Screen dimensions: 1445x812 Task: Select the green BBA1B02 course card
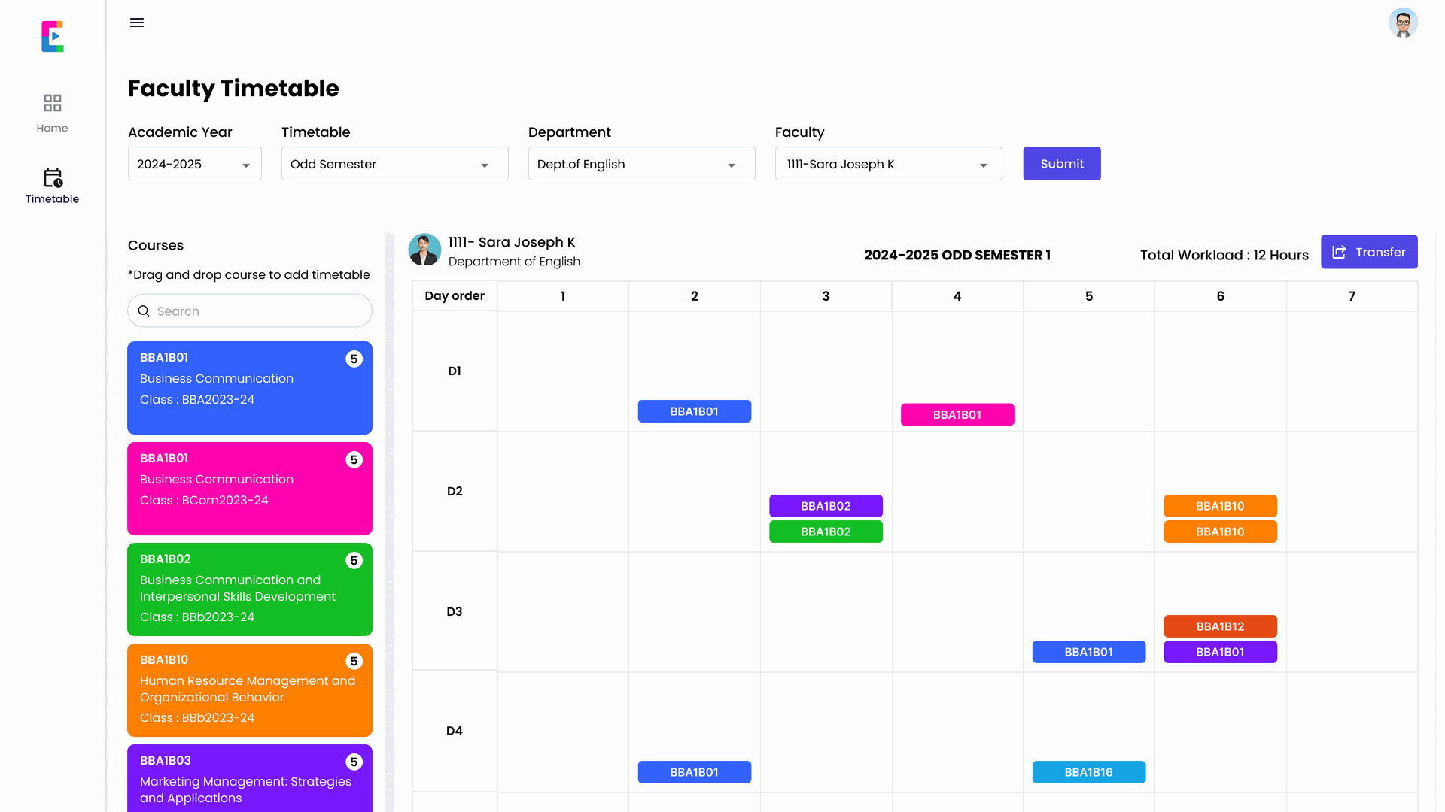click(x=249, y=589)
